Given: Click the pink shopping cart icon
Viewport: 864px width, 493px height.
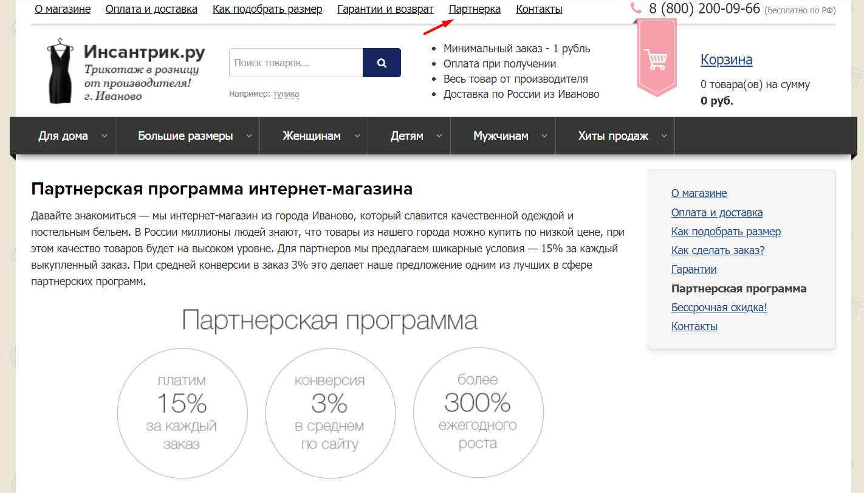Looking at the screenshot, I should click(657, 60).
